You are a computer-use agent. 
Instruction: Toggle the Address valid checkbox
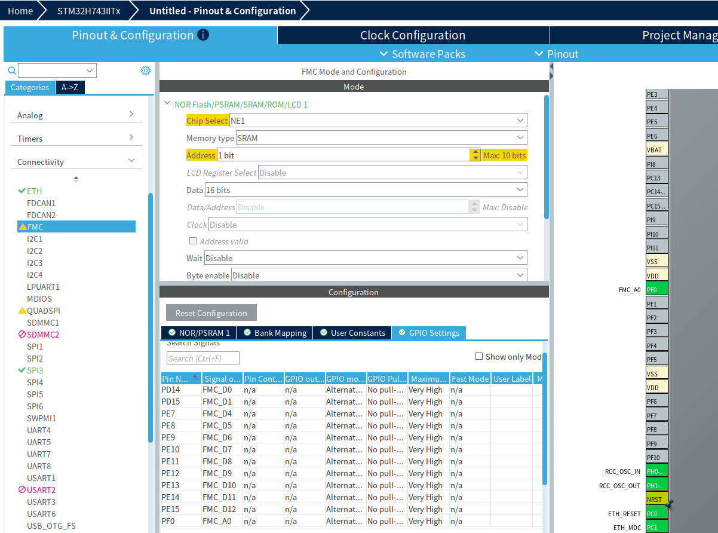point(193,241)
